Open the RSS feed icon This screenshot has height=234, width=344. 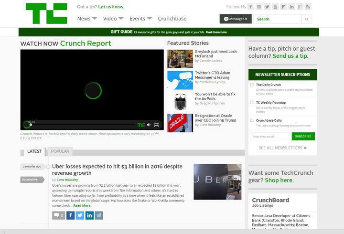point(308,7)
